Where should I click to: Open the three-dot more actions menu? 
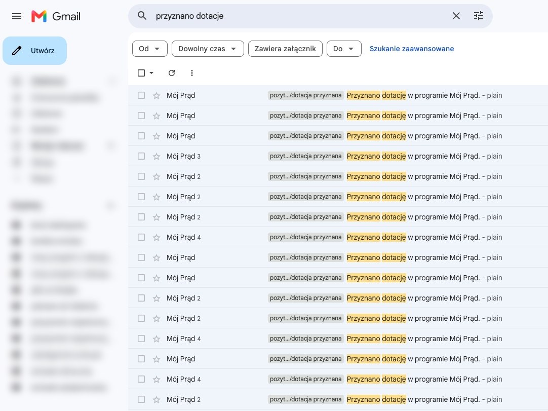pos(191,73)
